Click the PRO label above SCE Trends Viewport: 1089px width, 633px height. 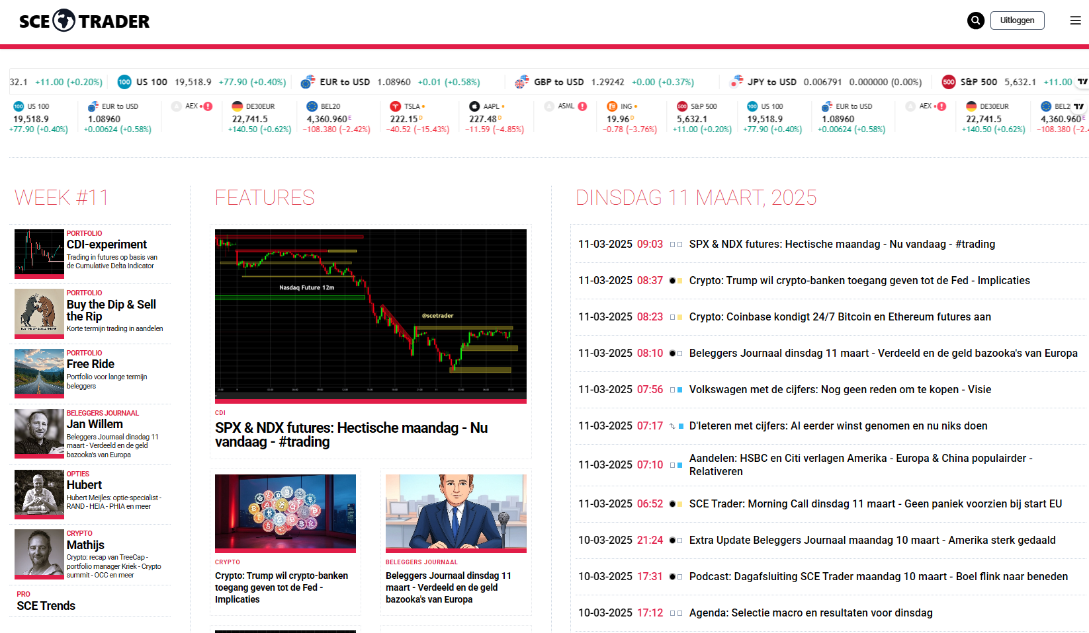coord(24,594)
